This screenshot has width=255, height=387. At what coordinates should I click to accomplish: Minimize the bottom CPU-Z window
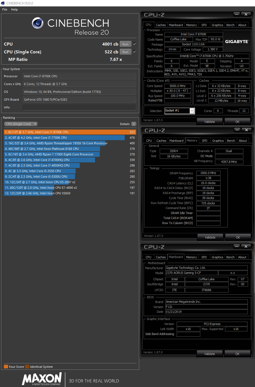(237, 246)
